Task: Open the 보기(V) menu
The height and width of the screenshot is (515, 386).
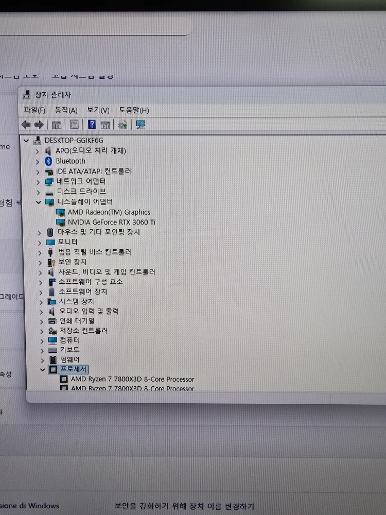Action: click(98, 110)
